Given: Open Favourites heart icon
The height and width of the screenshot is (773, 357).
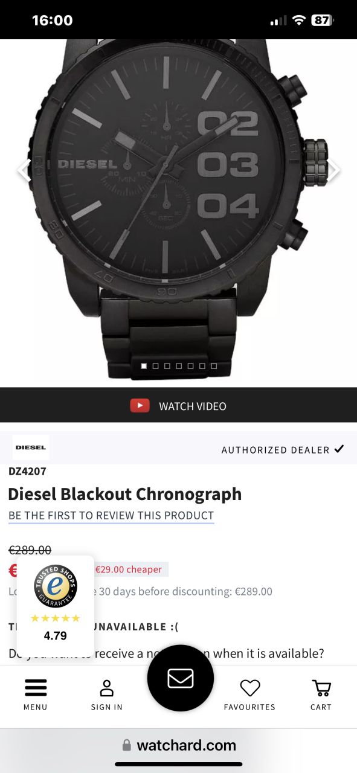Looking at the screenshot, I should click(x=249, y=688).
